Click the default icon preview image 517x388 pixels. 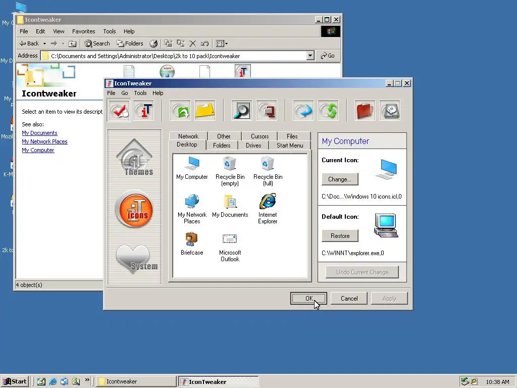click(x=386, y=225)
